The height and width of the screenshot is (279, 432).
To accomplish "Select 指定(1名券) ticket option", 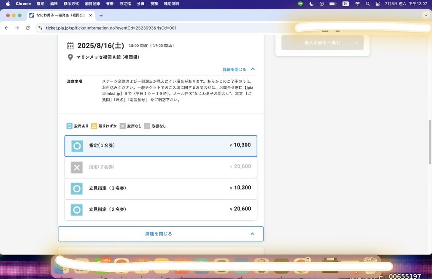I will click(x=161, y=146).
